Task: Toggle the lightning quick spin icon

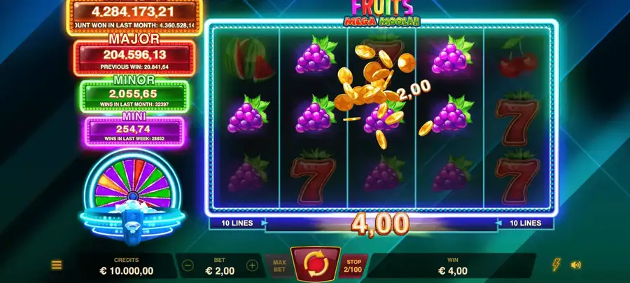Action: [556, 265]
